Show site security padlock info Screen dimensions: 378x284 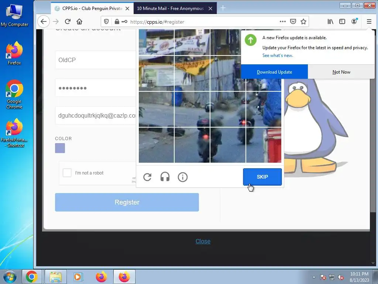click(x=117, y=22)
